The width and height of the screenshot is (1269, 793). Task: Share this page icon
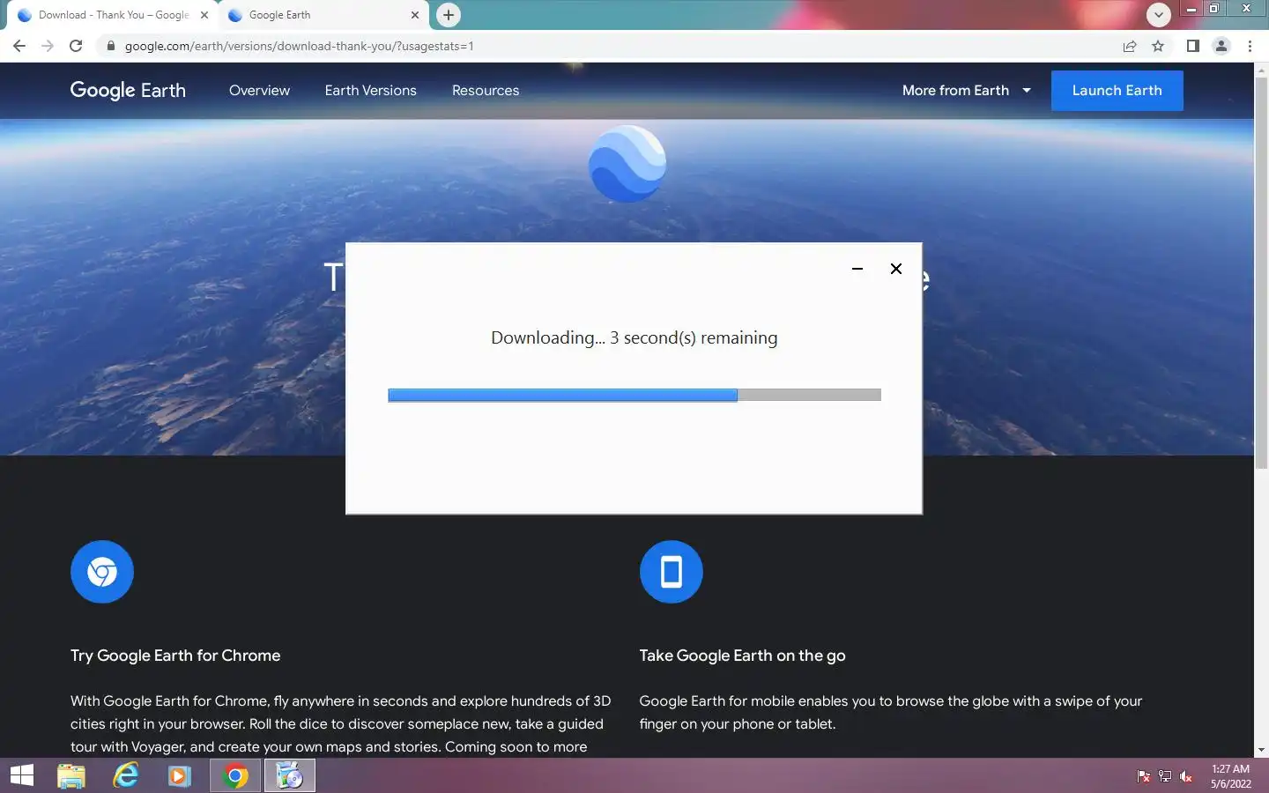pos(1130,46)
